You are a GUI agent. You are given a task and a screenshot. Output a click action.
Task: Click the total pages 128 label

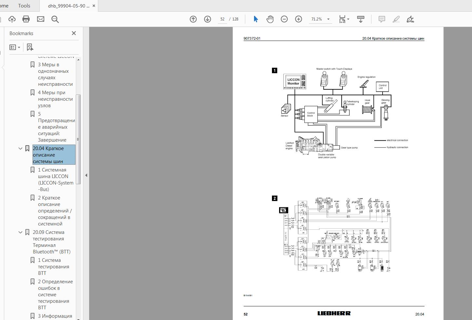pos(235,19)
